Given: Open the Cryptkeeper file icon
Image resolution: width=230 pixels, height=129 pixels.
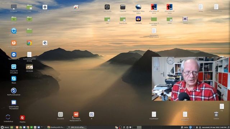Looking at the screenshot, I should [x=154, y=115].
